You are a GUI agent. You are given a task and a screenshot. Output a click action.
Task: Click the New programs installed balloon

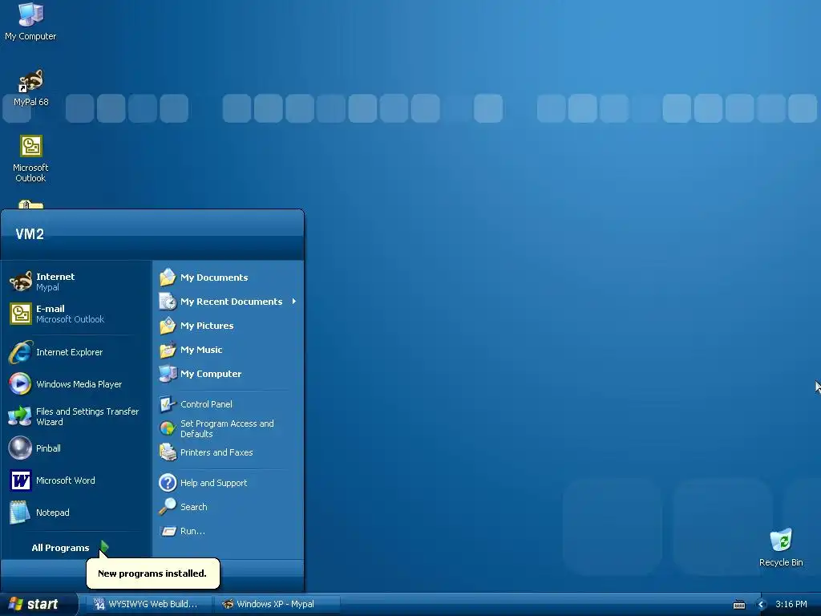click(x=152, y=573)
